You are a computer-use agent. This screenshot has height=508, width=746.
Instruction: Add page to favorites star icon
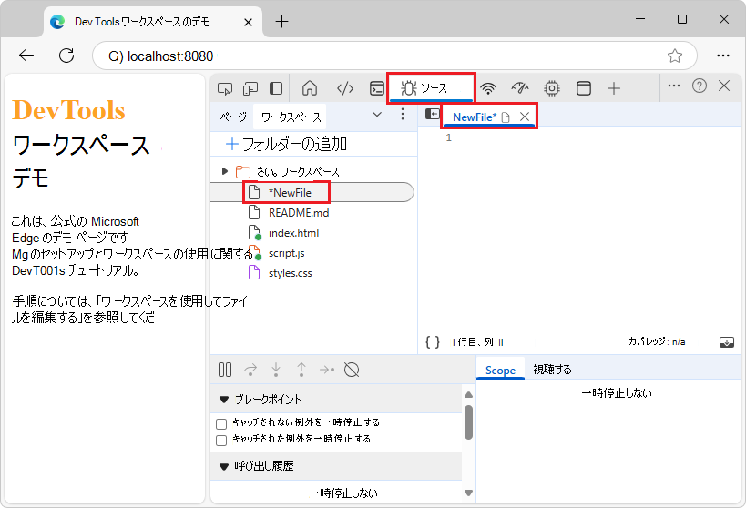tap(675, 56)
